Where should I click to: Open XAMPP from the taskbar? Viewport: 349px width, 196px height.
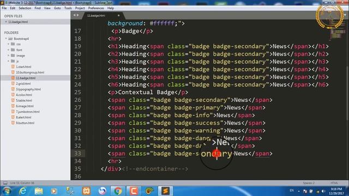tap(86, 191)
